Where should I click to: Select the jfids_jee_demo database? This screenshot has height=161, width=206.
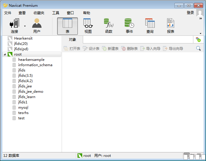pyautogui.click(x=31, y=92)
